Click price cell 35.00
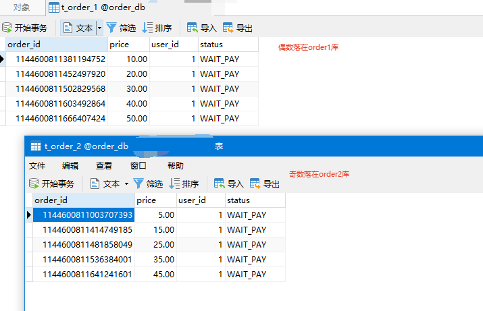Viewport: 483px width, 311px height. tap(156, 259)
